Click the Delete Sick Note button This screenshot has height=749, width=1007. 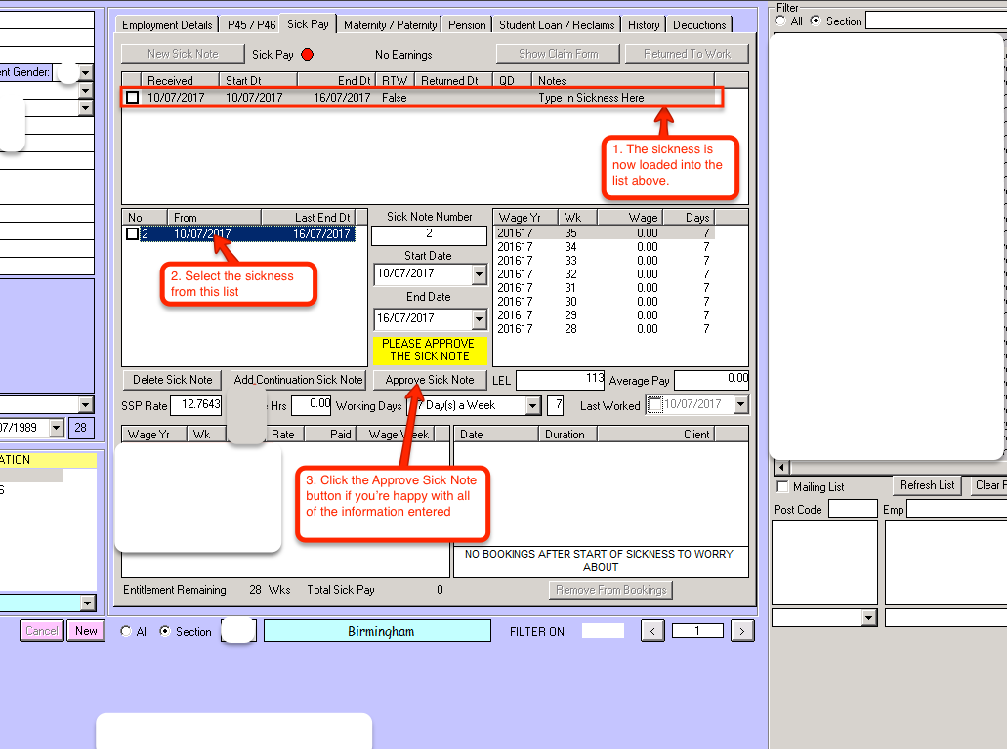(173, 380)
